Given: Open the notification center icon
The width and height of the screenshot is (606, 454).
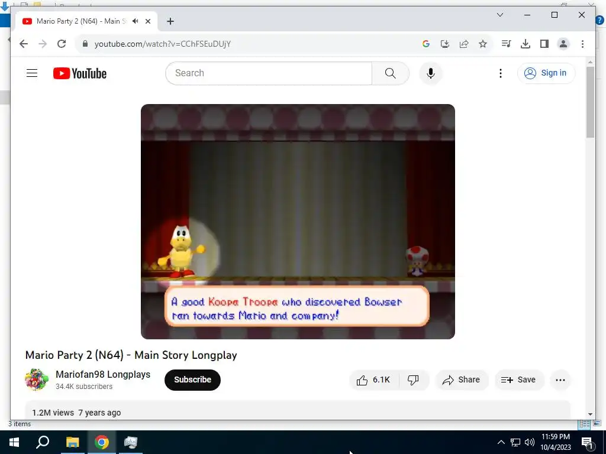Looking at the screenshot, I should pos(587,442).
